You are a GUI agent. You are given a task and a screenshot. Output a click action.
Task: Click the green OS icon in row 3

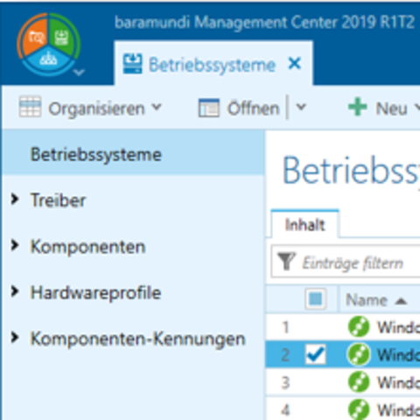359,381
